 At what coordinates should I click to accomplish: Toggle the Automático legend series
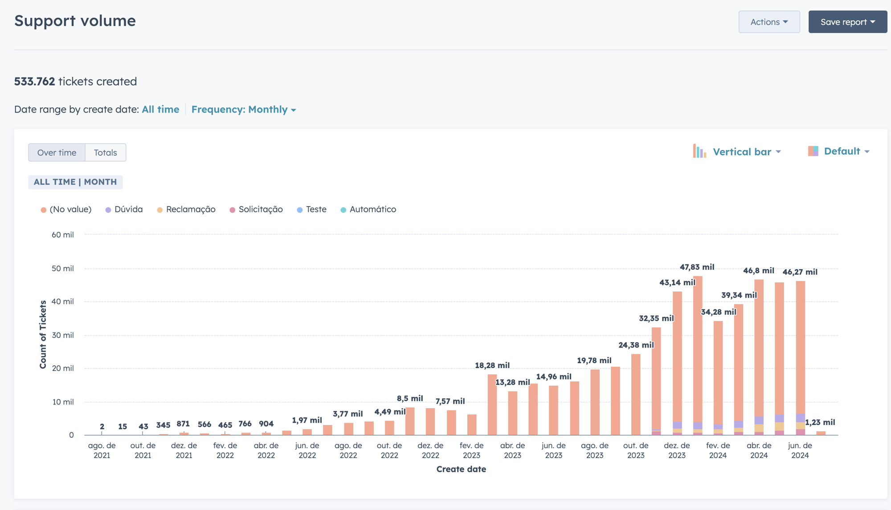[368, 210]
